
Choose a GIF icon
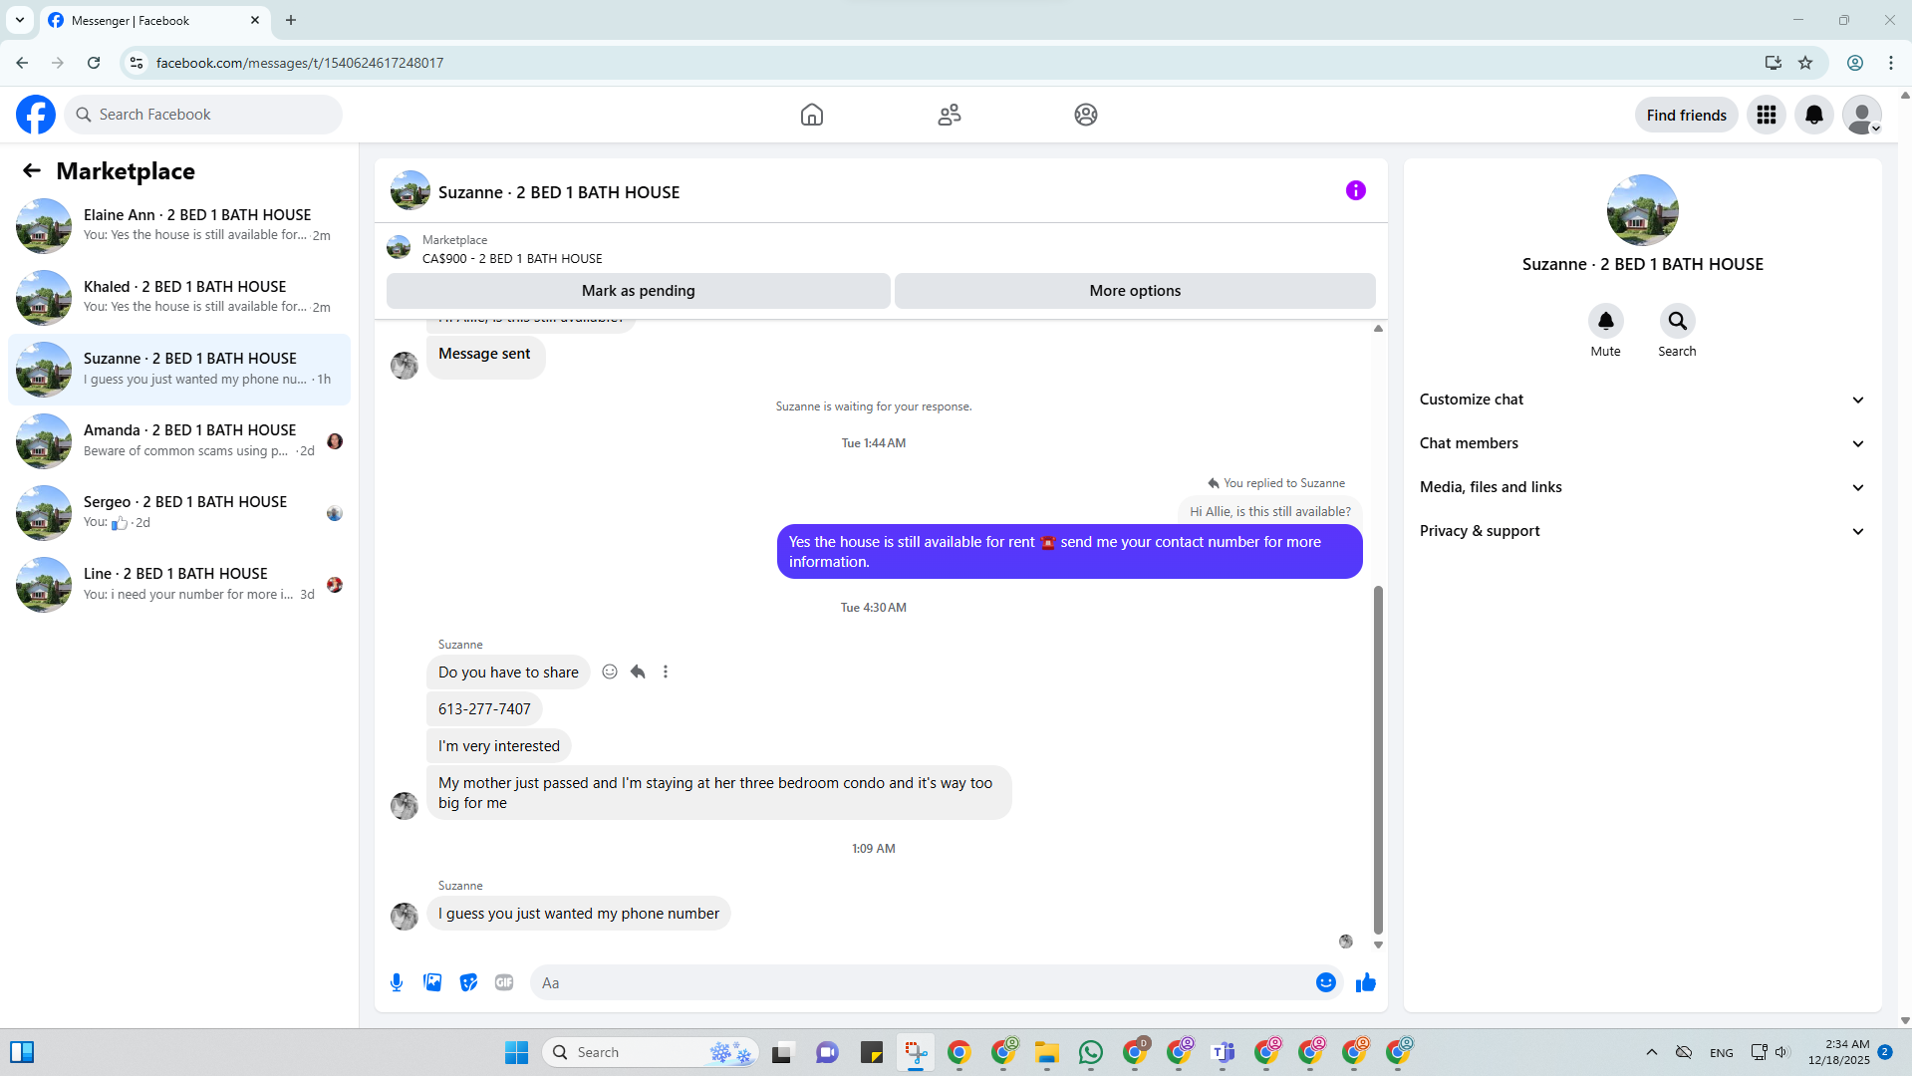(x=504, y=982)
